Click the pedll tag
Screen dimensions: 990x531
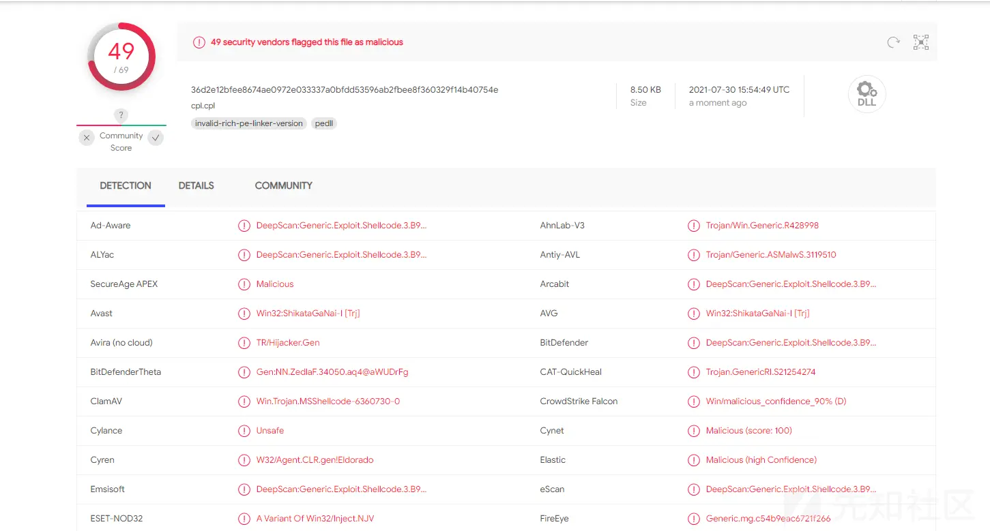pyautogui.click(x=324, y=123)
